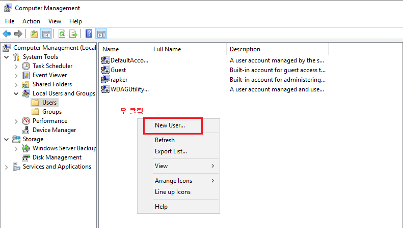
Task: Open the Help menu in menu bar
Action: pyautogui.click(x=75, y=21)
